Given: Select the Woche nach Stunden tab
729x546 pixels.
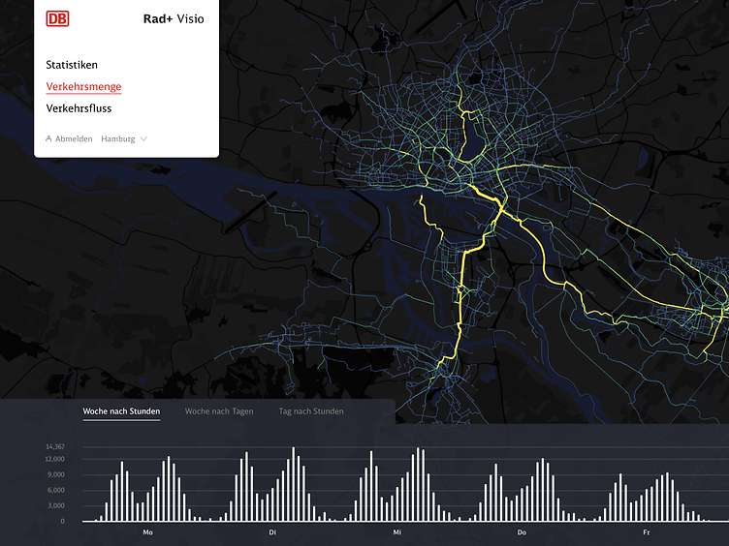Looking at the screenshot, I should [x=121, y=411].
